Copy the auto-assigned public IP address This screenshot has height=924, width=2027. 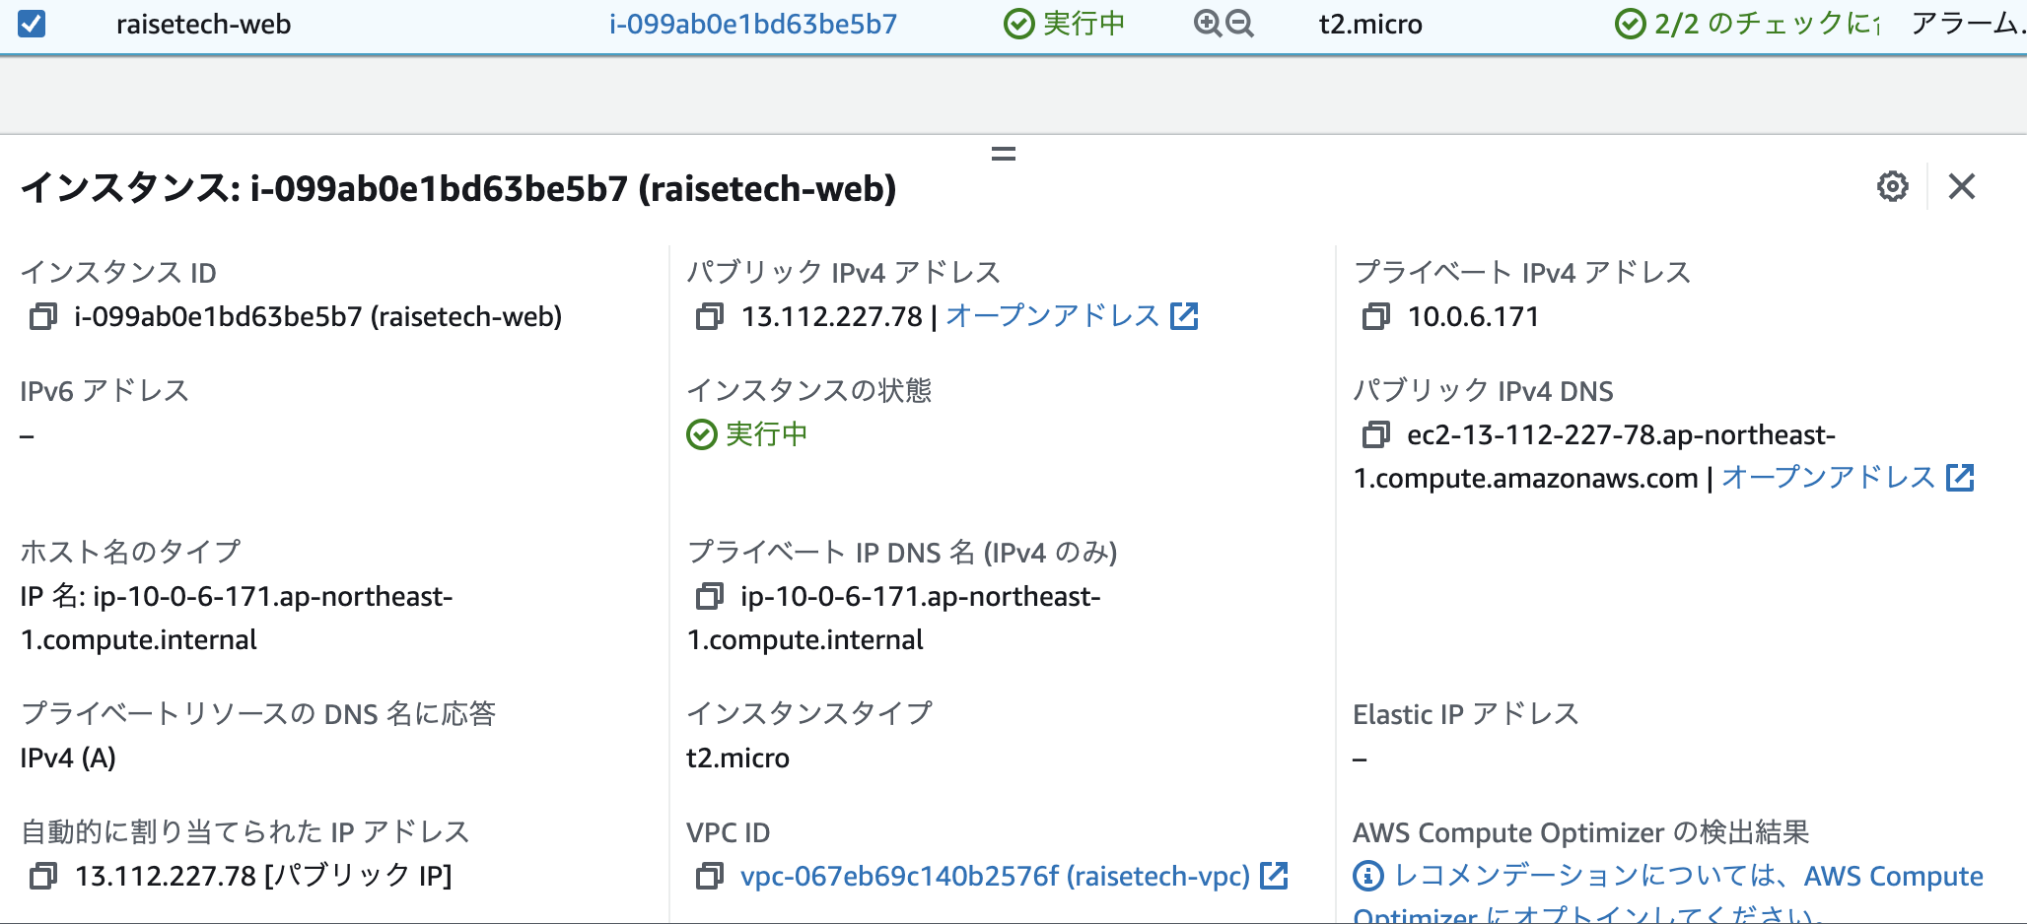[41, 874]
